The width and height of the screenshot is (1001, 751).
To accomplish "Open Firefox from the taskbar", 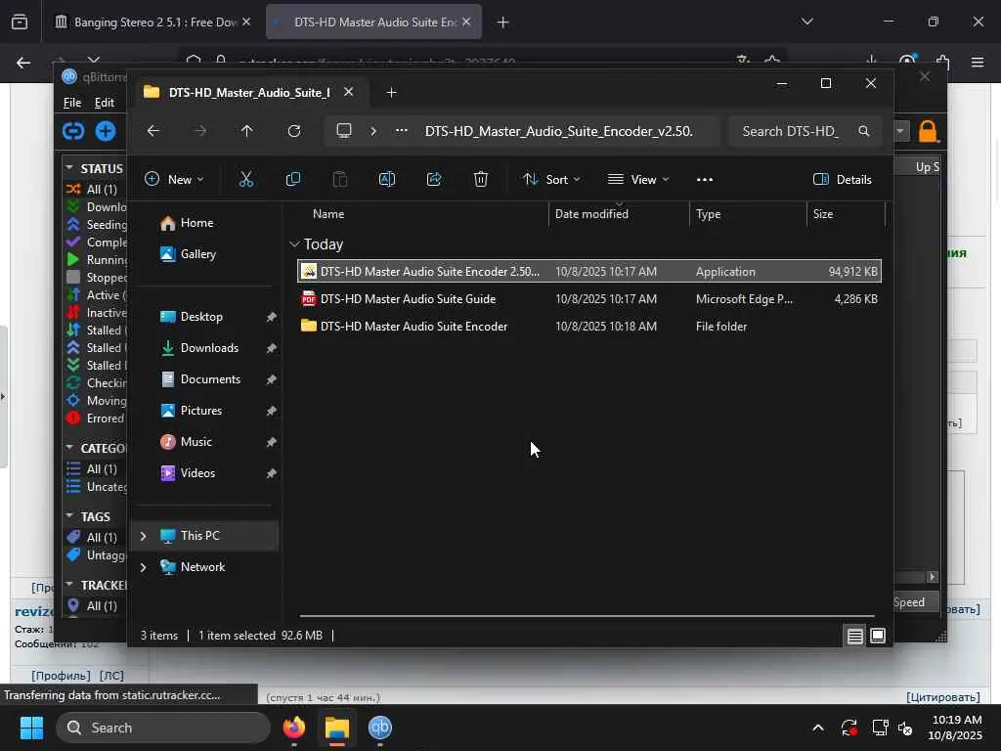I will (x=294, y=728).
